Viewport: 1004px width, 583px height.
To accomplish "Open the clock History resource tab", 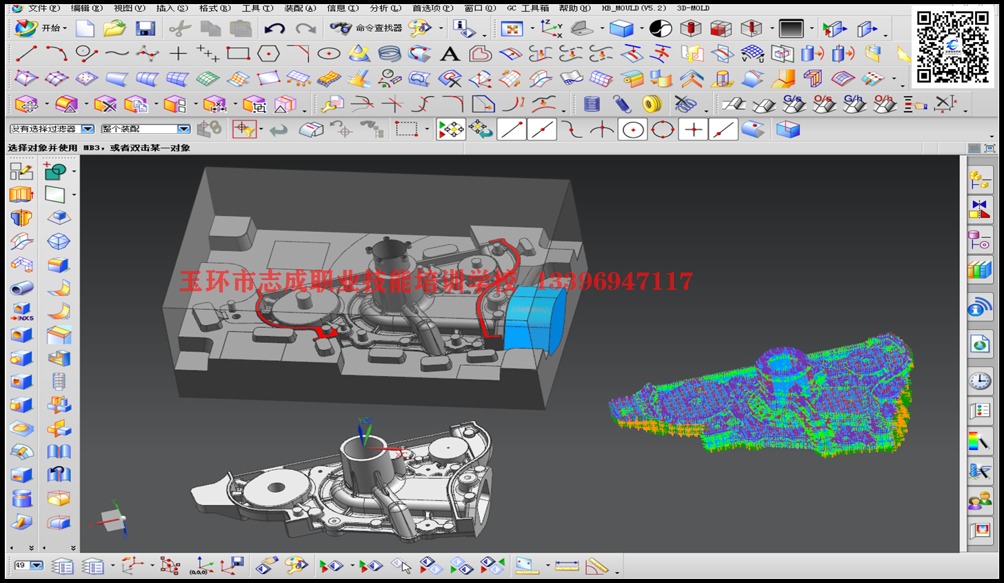I will click(980, 380).
